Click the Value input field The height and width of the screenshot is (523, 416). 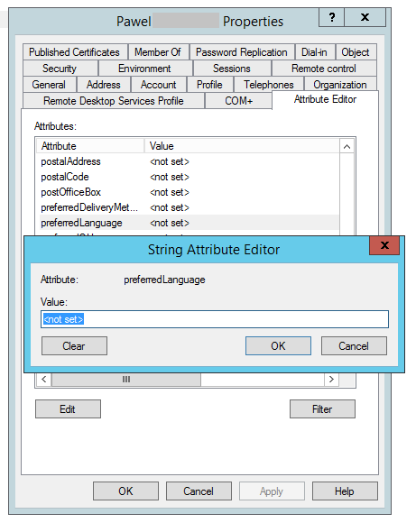[x=215, y=319]
